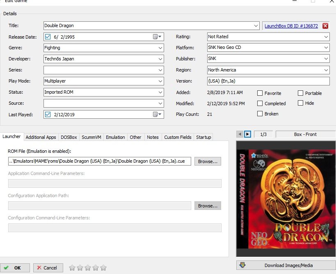Expand the Title dropdown

pyautogui.click(x=256, y=26)
